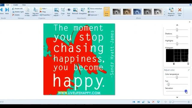Rotate counterclockwise from the bottom bar
Viewport: 192px width, 108px height.
point(143,102)
